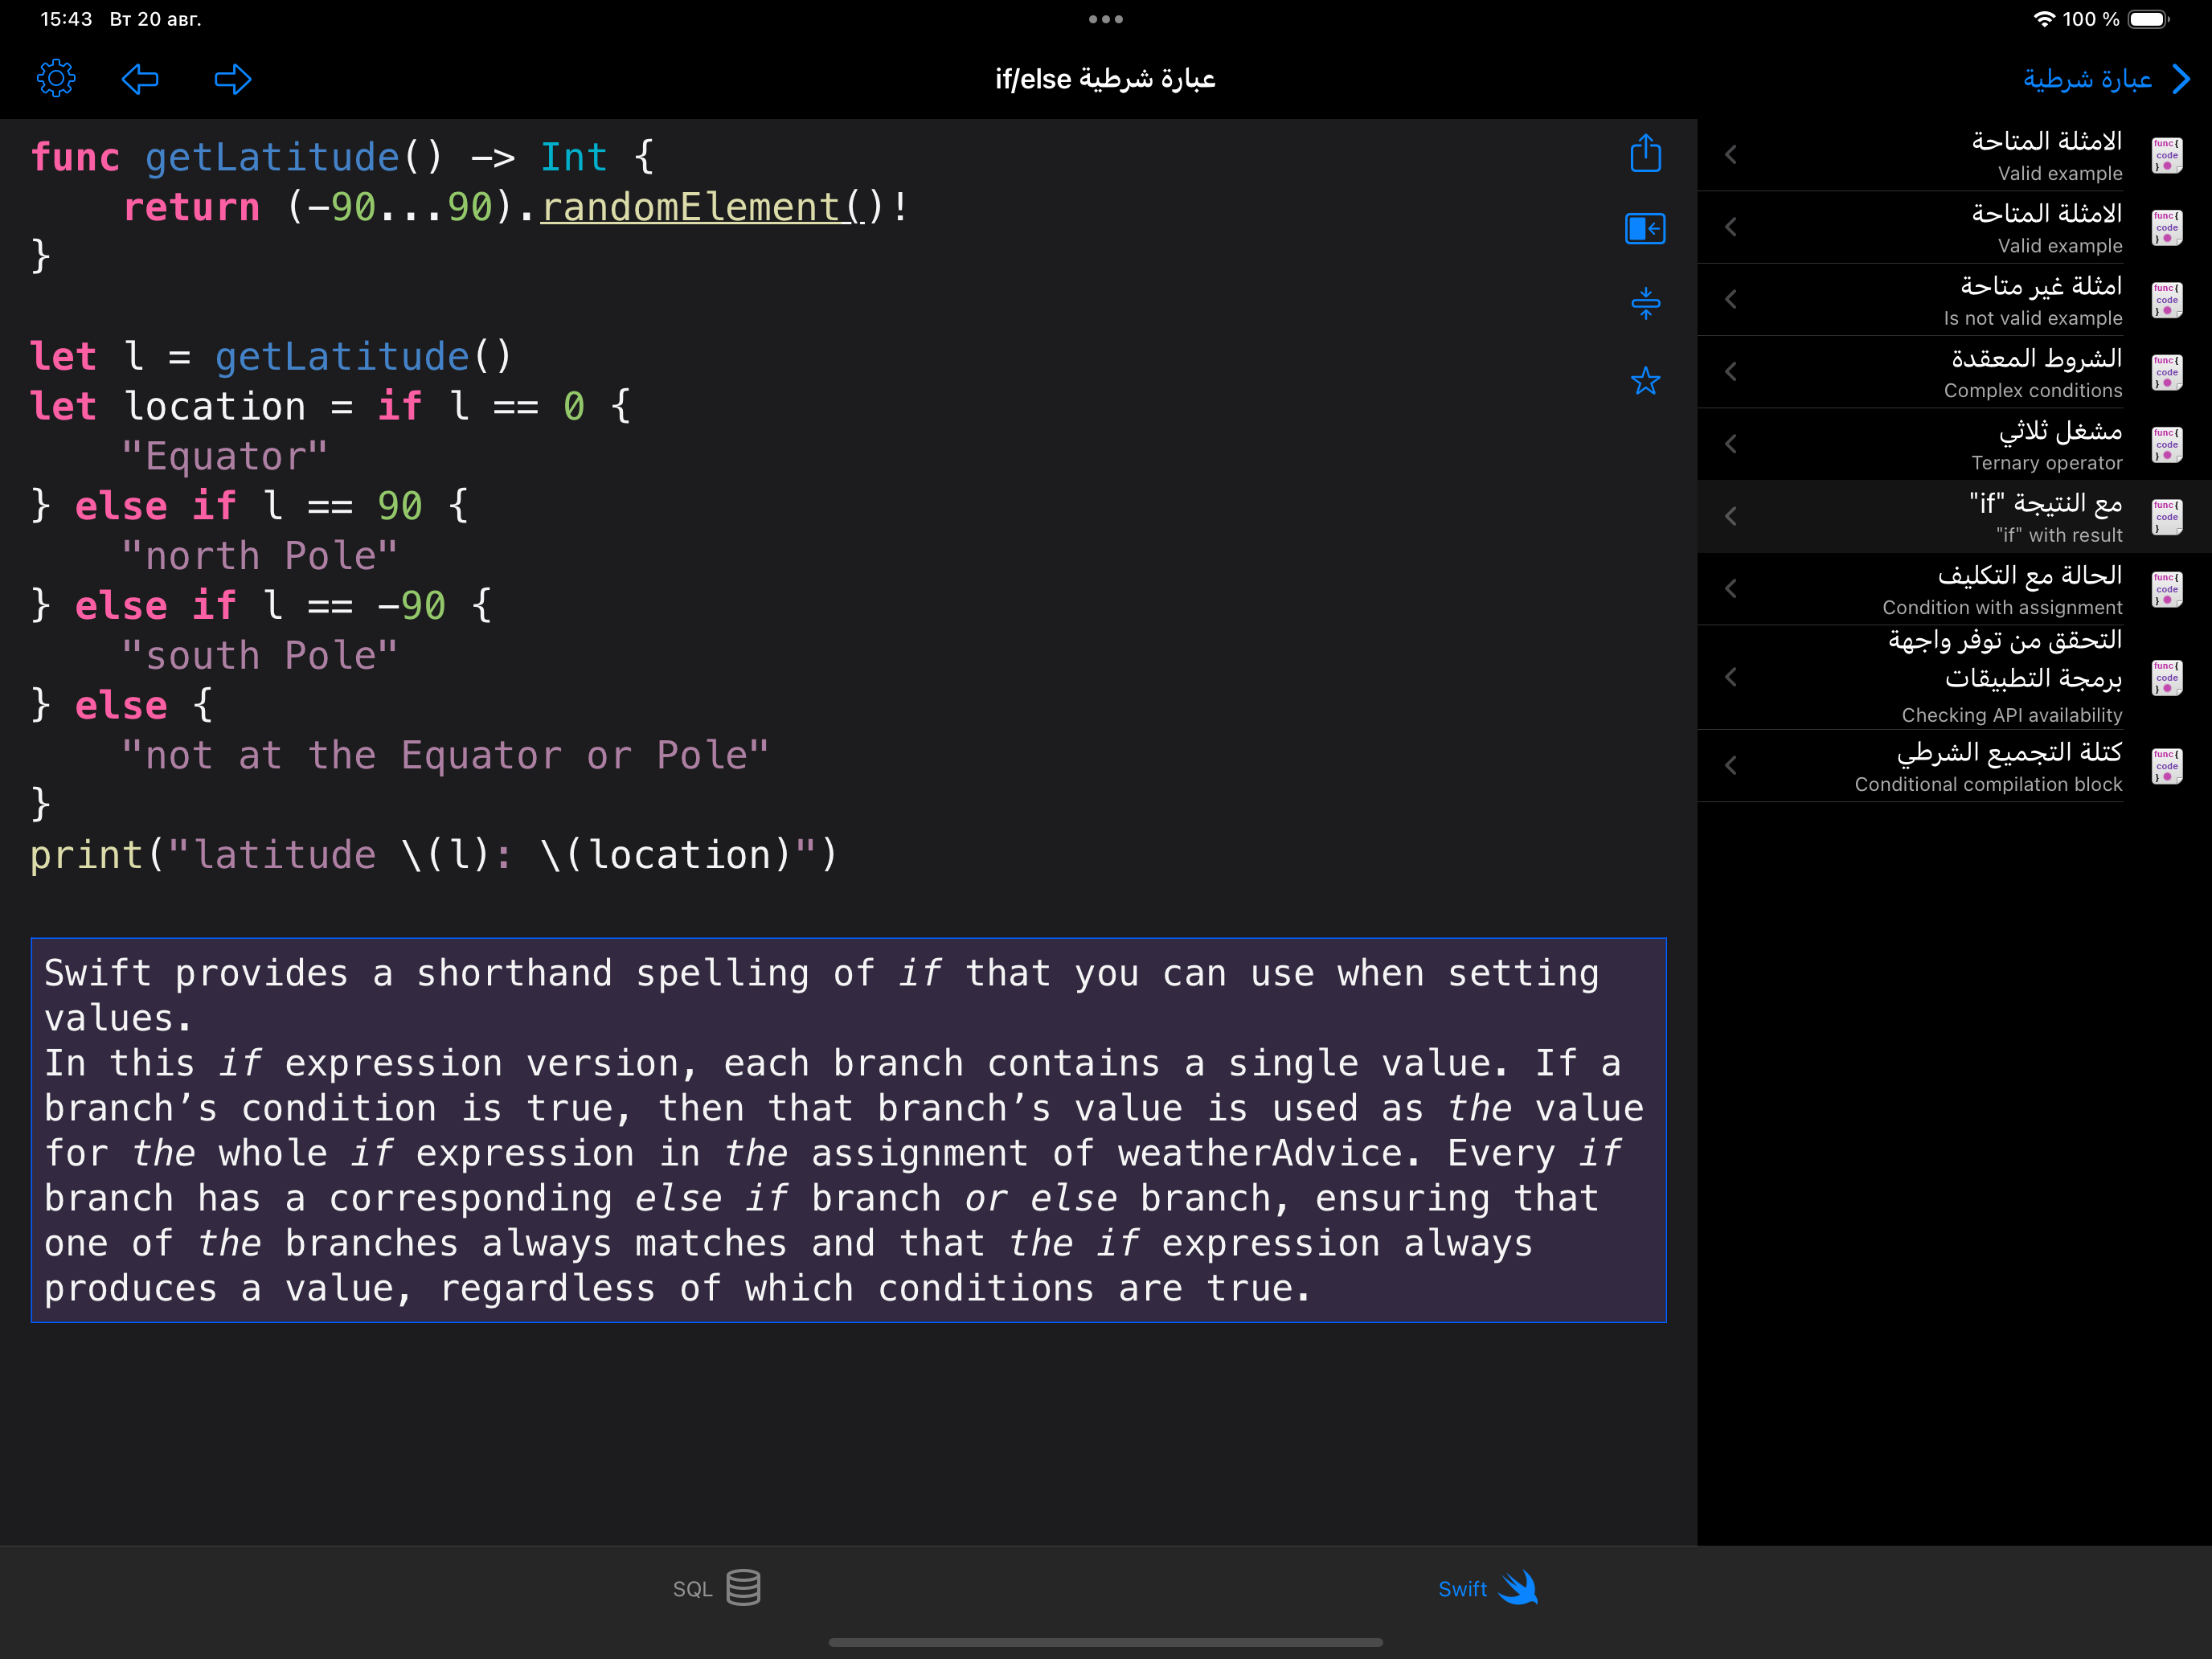2212x1659 pixels.
Task: Click "not at the Equator or Pole" string
Action: [x=445, y=755]
